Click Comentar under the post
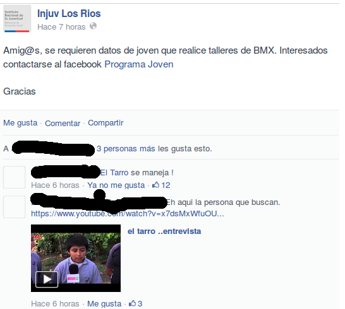This screenshot has width=345, height=309. (x=63, y=124)
